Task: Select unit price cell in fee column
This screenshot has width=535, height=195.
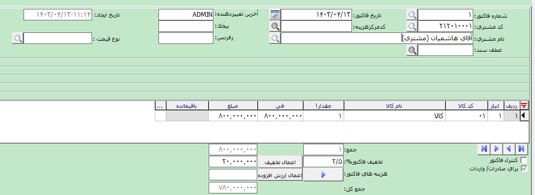Action: tap(280, 116)
